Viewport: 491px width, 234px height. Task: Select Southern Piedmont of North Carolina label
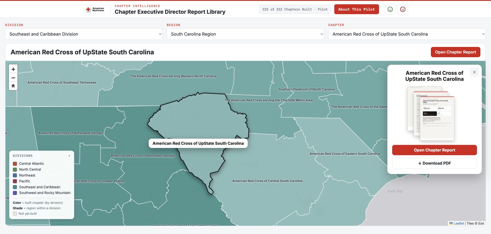[306, 90]
